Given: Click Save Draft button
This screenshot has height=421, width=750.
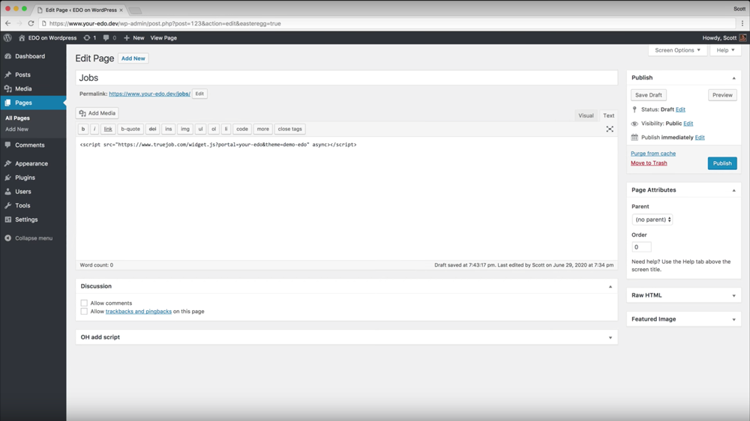Looking at the screenshot, I should pyautogui.click(x=649, y=95).
